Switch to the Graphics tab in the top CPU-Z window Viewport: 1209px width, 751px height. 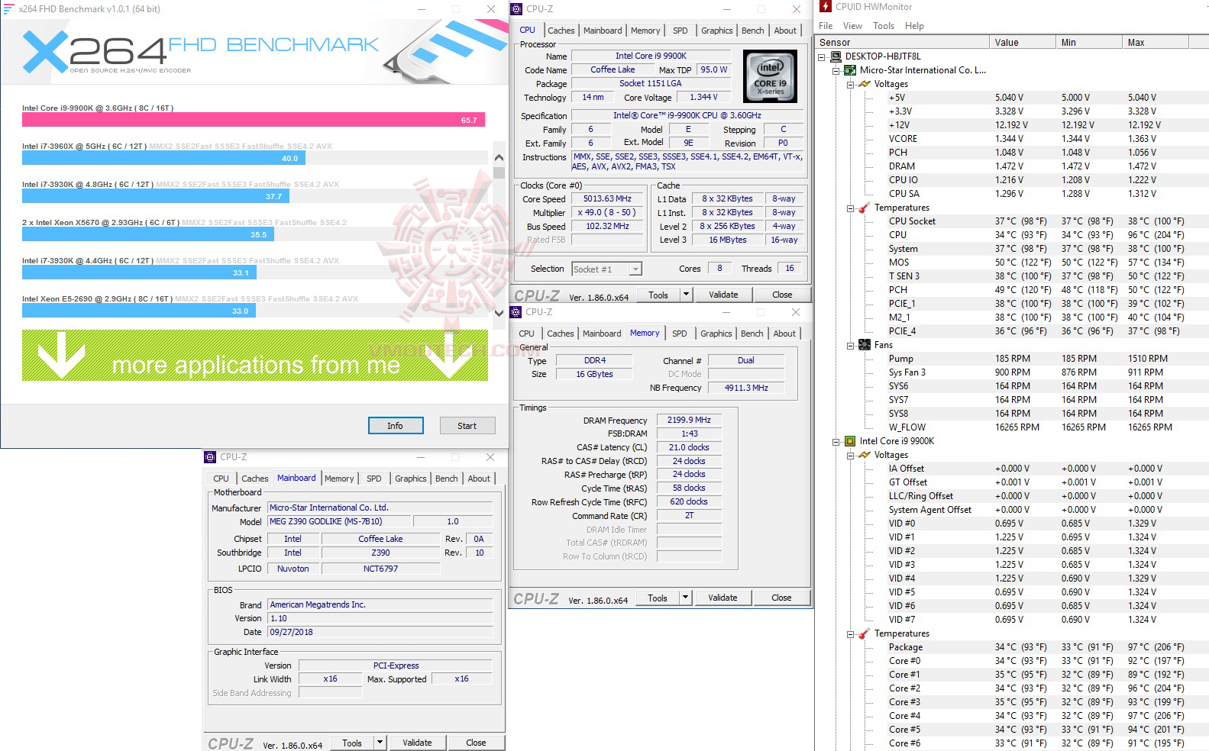pos(717,31)
